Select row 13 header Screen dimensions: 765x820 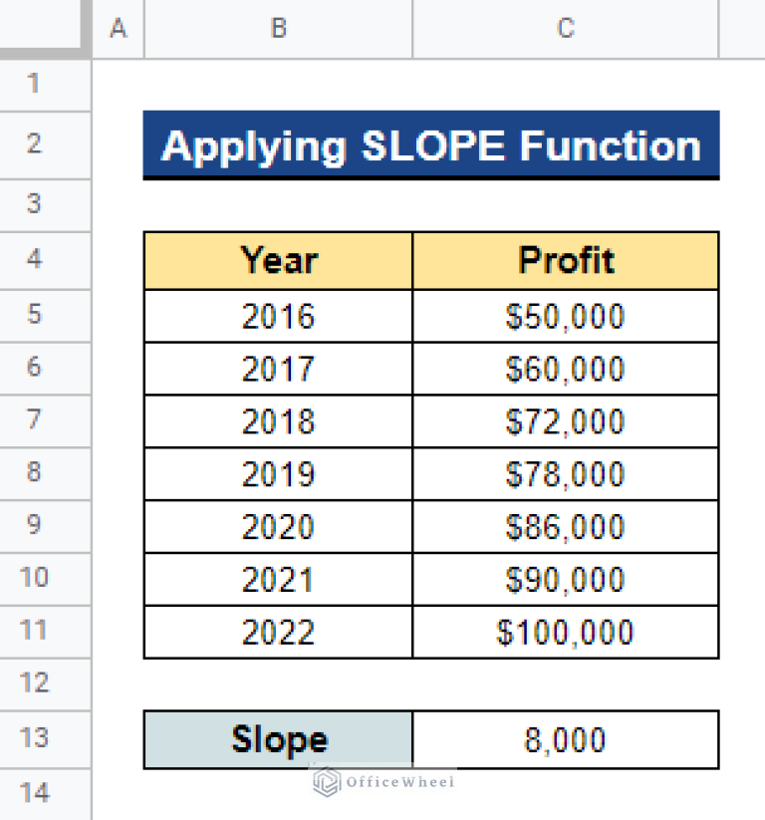click(35, 738)
